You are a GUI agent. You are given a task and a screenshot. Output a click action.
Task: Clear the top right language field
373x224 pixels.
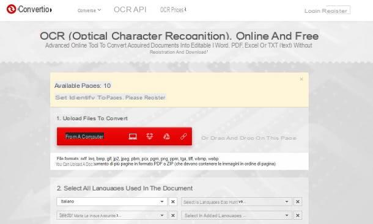(x=298, y=201)
